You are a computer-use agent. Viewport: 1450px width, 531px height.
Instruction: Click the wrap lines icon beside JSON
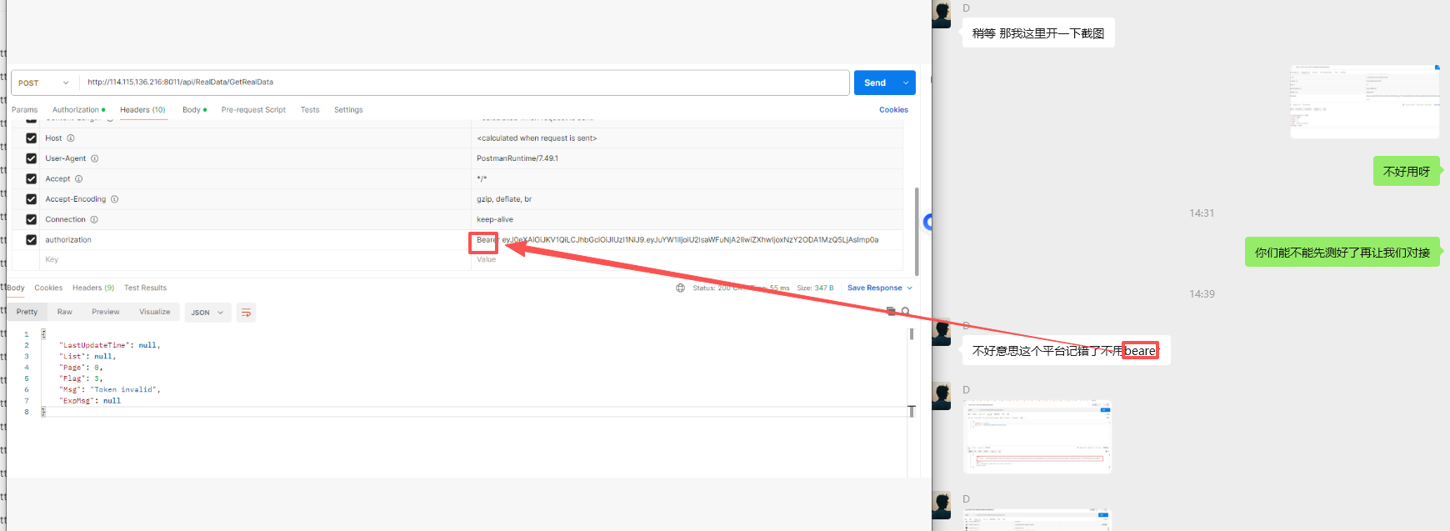coord(246,313)
